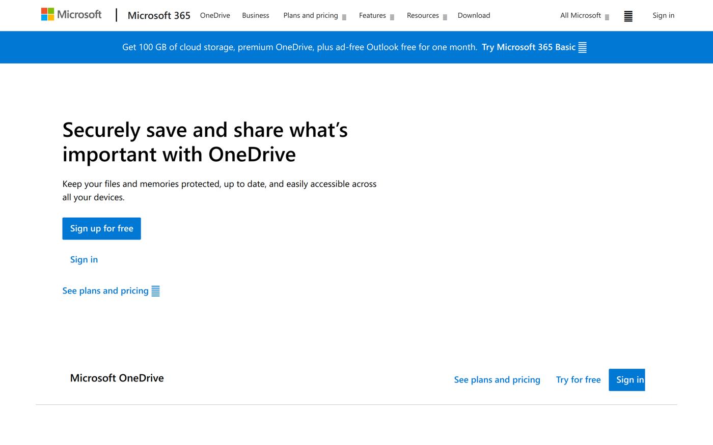Click the Securely save and share headline
This screenshot has width=713, height=445.
[205, 142]
